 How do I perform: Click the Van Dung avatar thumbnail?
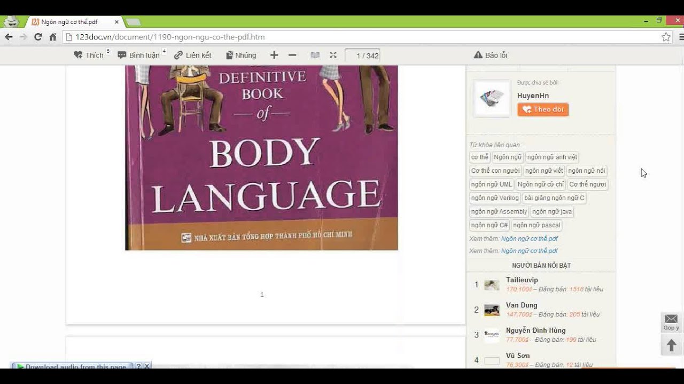[492, 310]
